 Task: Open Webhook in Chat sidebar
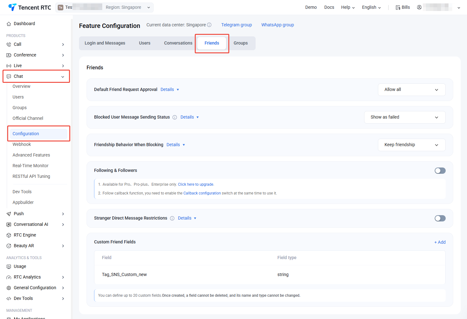click(22, 145)
